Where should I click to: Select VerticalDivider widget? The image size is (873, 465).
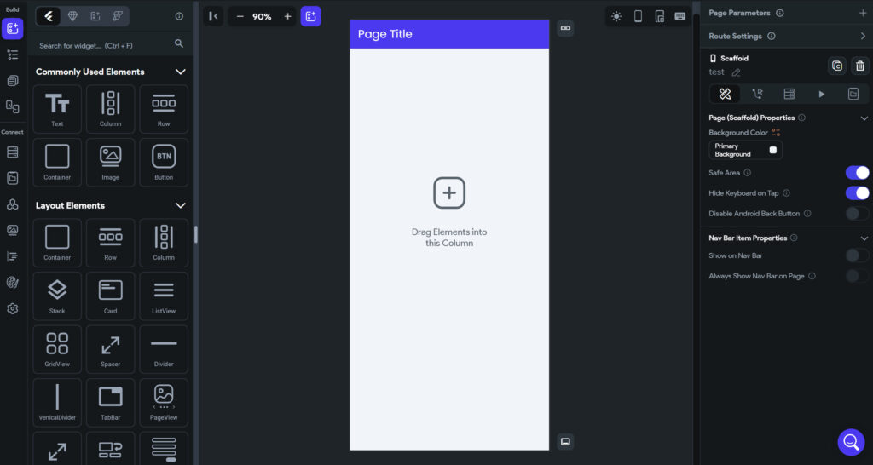coord(57,403)
